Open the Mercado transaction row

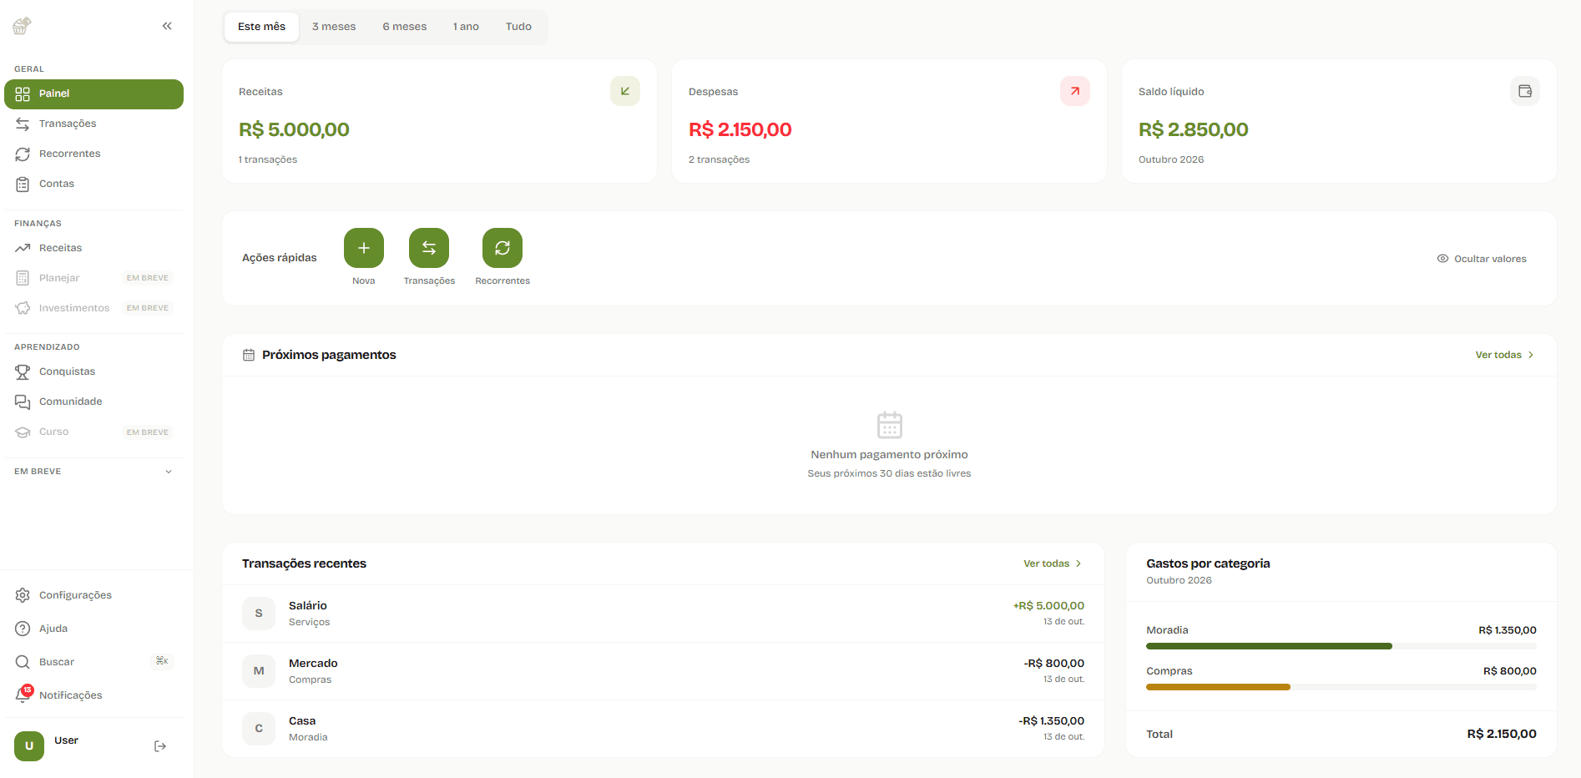click(663, 671)
